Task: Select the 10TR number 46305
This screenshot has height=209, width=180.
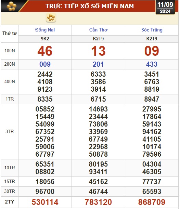Action: (x=152, y=172)
